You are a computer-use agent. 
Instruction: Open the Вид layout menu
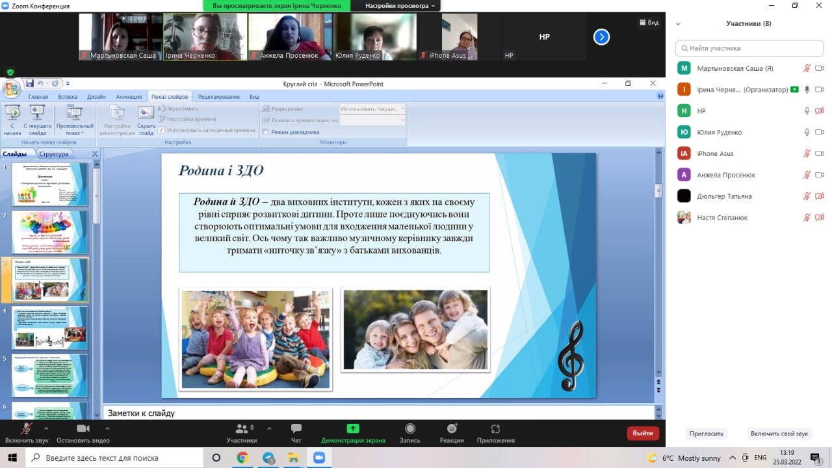tap(649, 23)
